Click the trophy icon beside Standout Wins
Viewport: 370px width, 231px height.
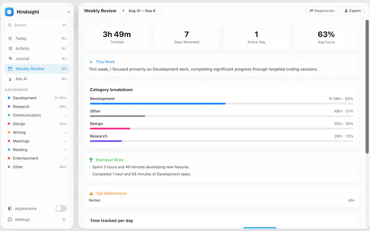(91, 160)
